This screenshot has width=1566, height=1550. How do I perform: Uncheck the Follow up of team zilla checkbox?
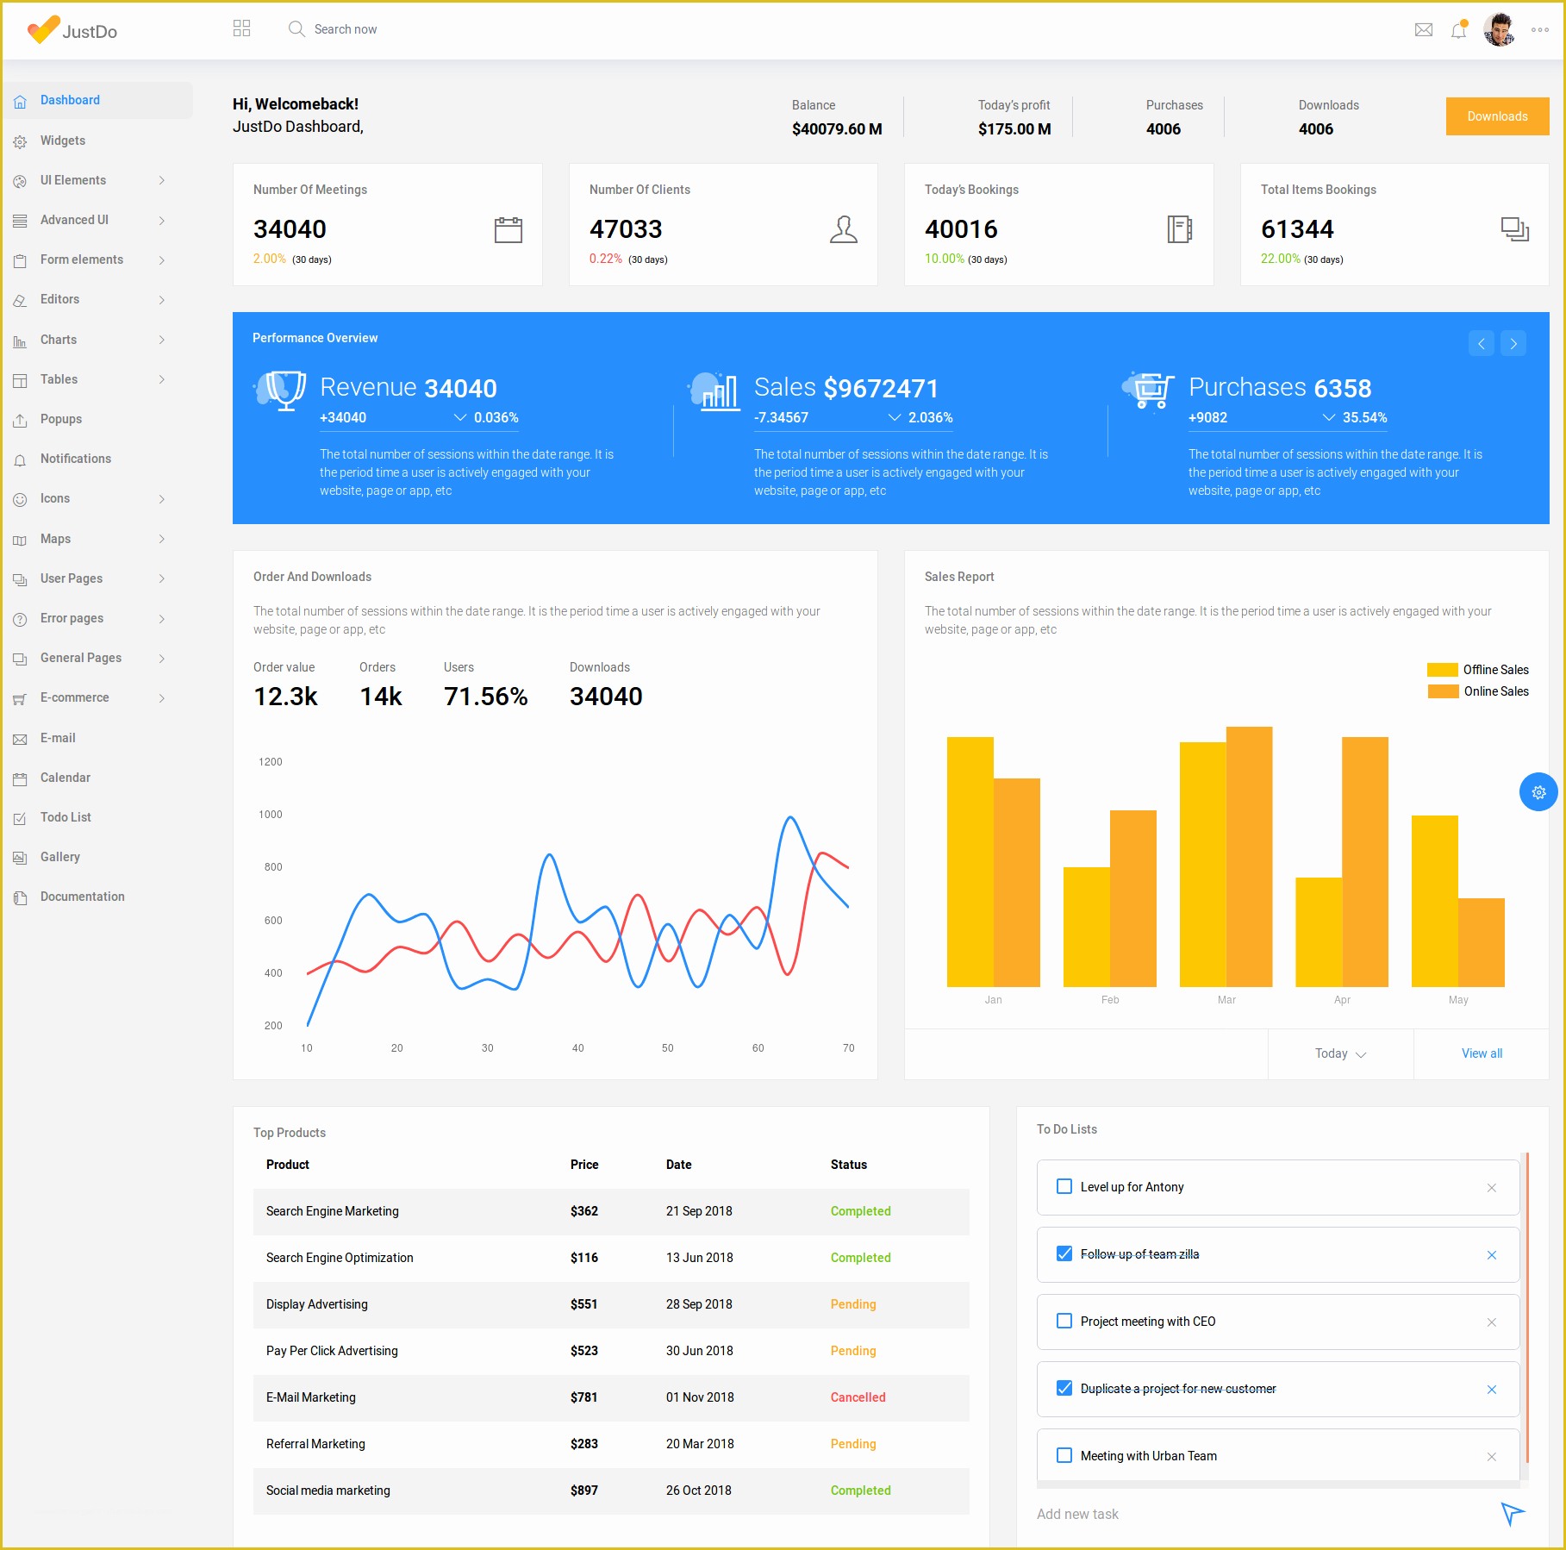click(x=1064, y=1253)
